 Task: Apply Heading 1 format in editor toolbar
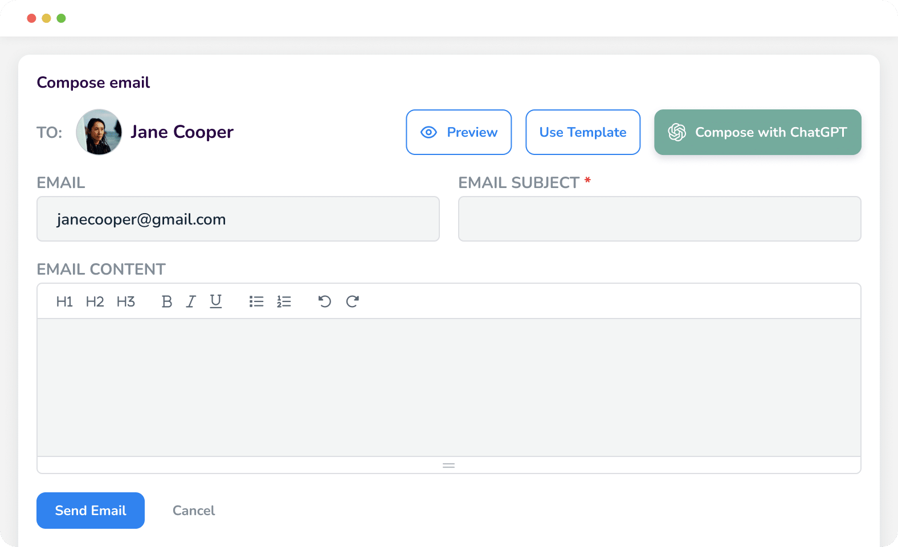pos(64,301)
